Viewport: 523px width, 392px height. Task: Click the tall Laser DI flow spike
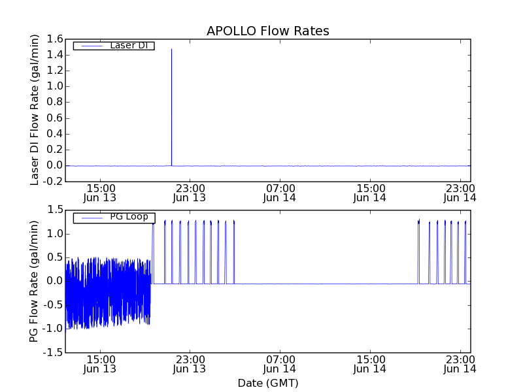point(171,107)
